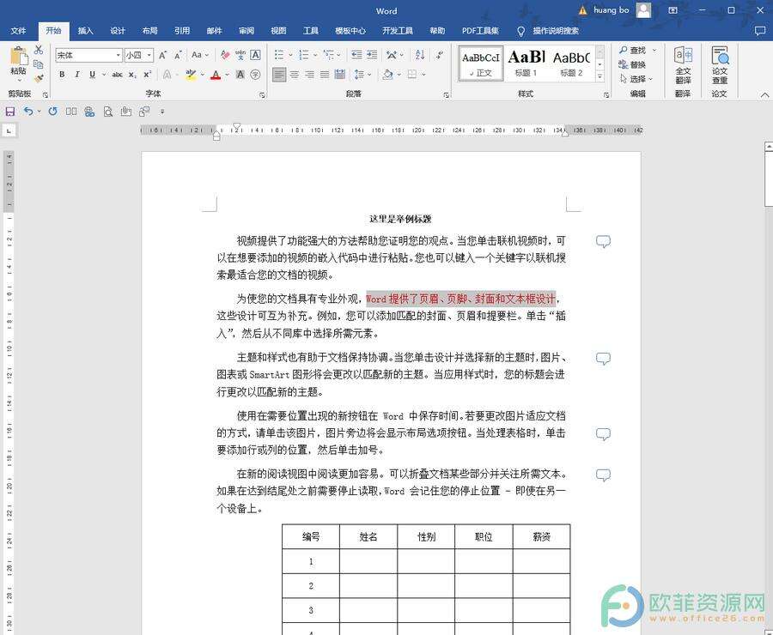Increase font size with the large A
Image resolution: width=773 pixels, height=635 pixels.
(162, 55)
